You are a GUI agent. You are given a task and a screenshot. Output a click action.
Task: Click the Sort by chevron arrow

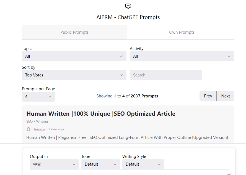121,75
